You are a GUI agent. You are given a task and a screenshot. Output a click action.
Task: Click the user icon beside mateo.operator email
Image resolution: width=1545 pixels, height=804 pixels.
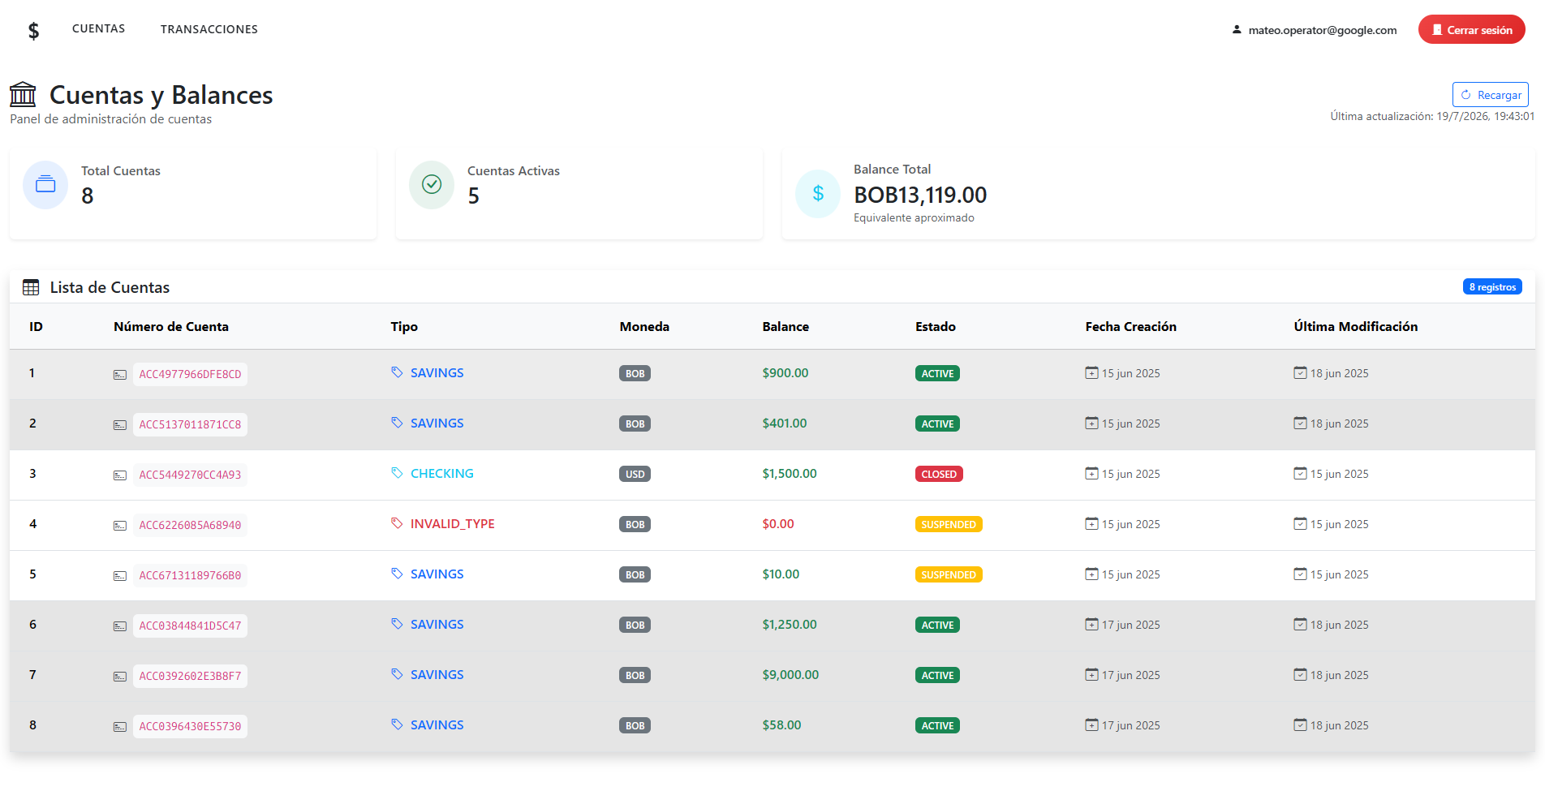click(1237, 29)
